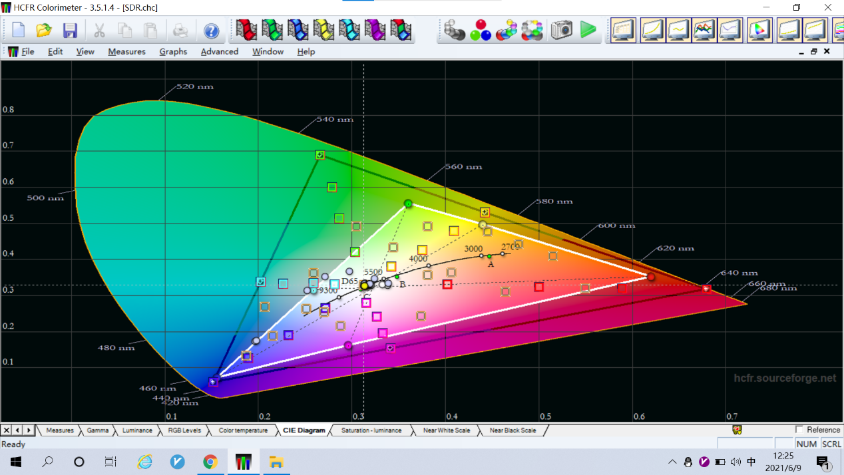Click the printer icon
This screenshot has height=475, width=844.
tap(180, 30)
